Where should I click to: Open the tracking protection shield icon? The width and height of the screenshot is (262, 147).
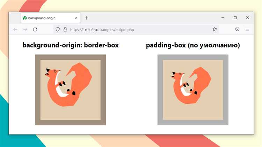tap(58, 30)
